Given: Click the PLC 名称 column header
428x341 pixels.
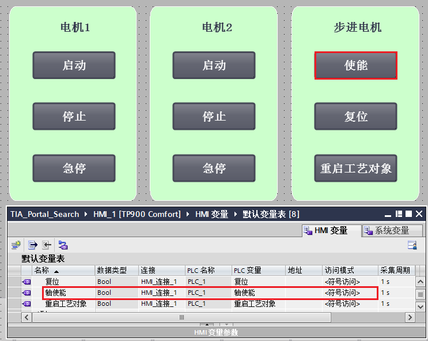Looking at the screenshot, I should pyautogui.click(x=209, y=270).
